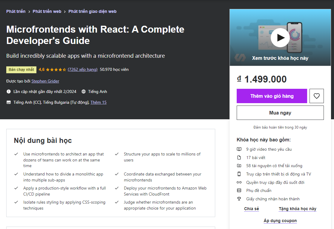
Task: Click the downloadable resources icon
Action: 239,166
